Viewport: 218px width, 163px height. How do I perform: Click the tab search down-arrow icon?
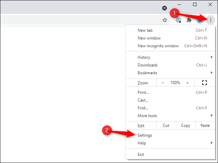click(x=165, y=8)
